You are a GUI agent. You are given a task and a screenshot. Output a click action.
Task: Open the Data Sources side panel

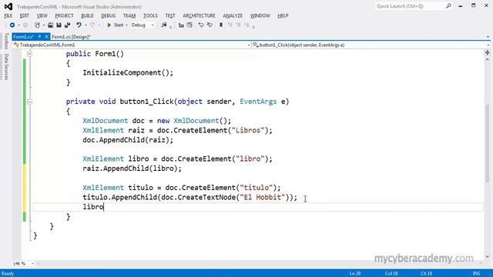tap(6, 67)
